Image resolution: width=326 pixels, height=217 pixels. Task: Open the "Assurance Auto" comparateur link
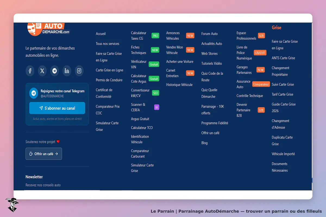pos(253,84)
